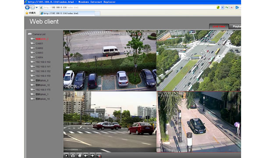
Task: Select CAM02 in the camera list
Action: [x=39, y=48]
